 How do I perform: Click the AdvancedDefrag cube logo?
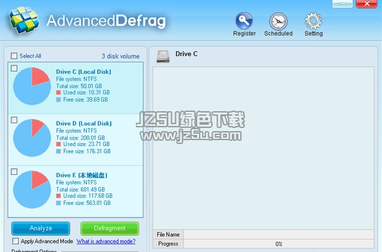24,20
